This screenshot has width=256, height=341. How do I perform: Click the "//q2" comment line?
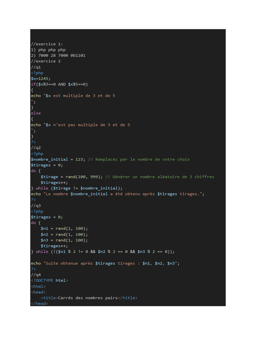[36, 148]
